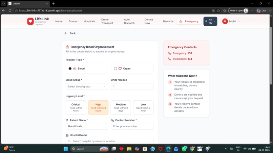This screenshot has height=153, width=273.
Task: Click the Verify it's you profile button
Action: point(238,10)
